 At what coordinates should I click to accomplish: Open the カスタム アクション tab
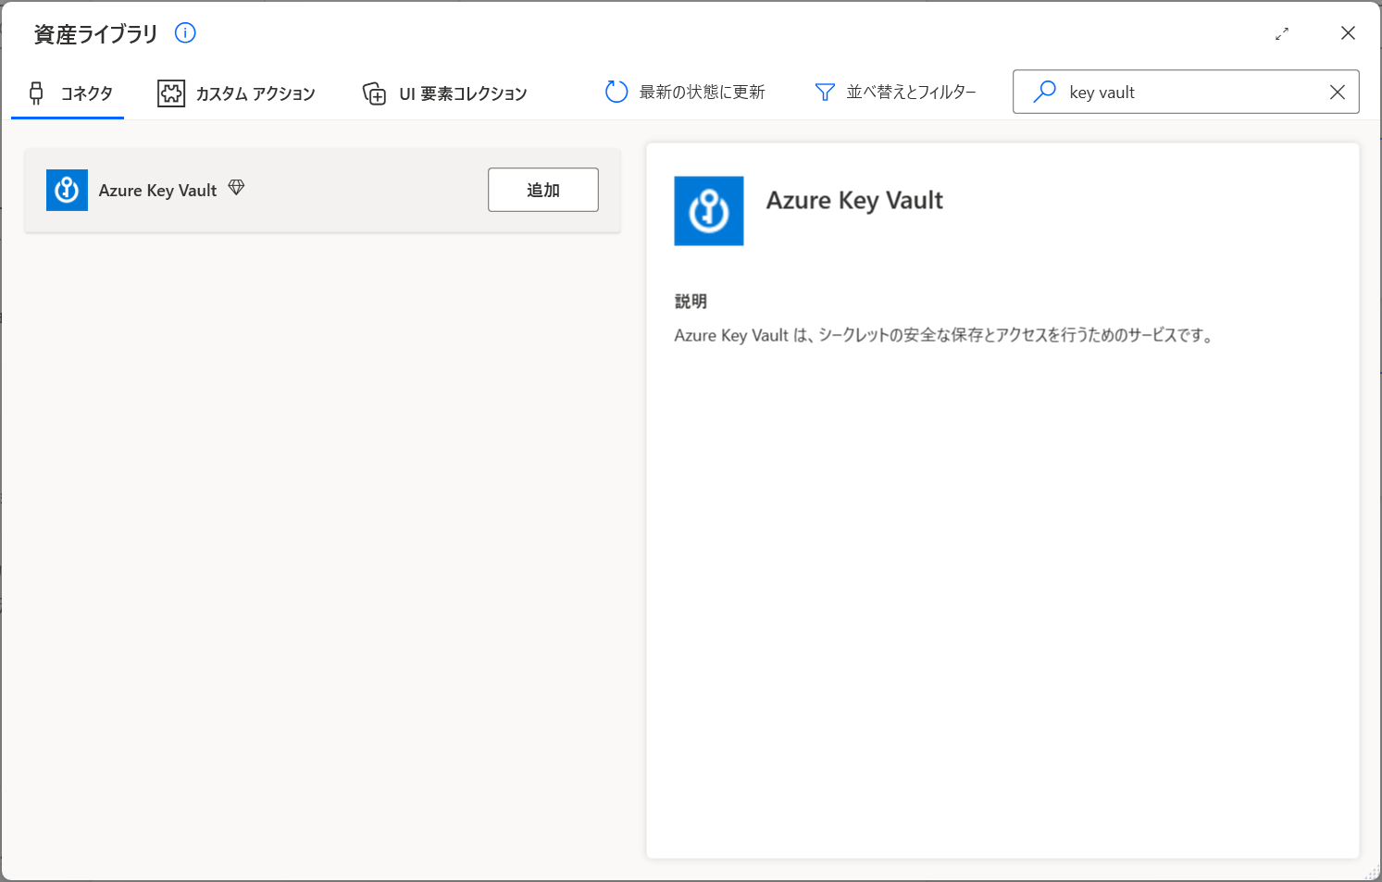tap(236, 93)
